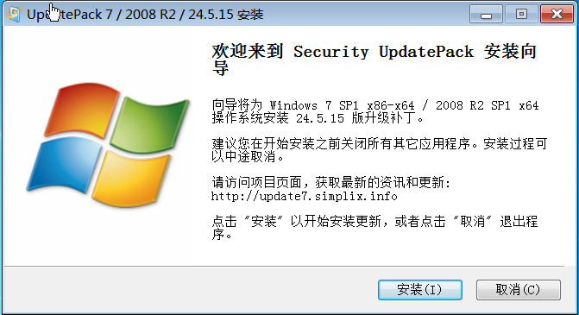This screenshot has height=315, width=579.
Task: Click the Windows flag logo image
Action: click(x=108, y=144)
